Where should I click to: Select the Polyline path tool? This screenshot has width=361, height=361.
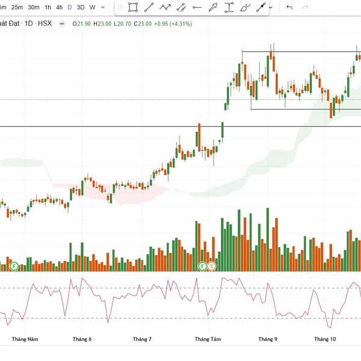tap(165, 7)
